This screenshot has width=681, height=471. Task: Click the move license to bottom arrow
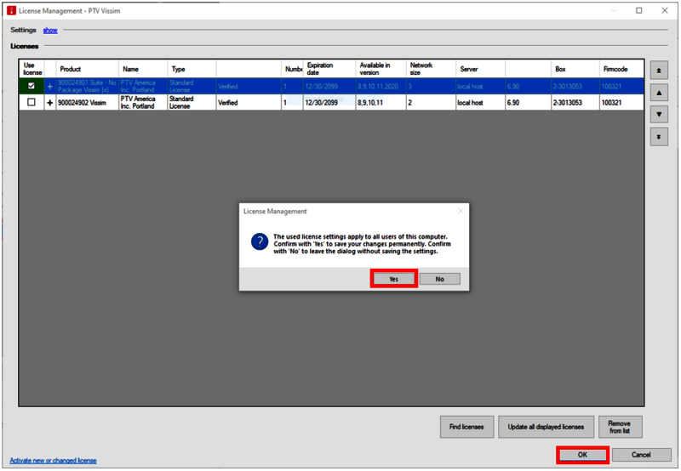(x=659, y=136)
